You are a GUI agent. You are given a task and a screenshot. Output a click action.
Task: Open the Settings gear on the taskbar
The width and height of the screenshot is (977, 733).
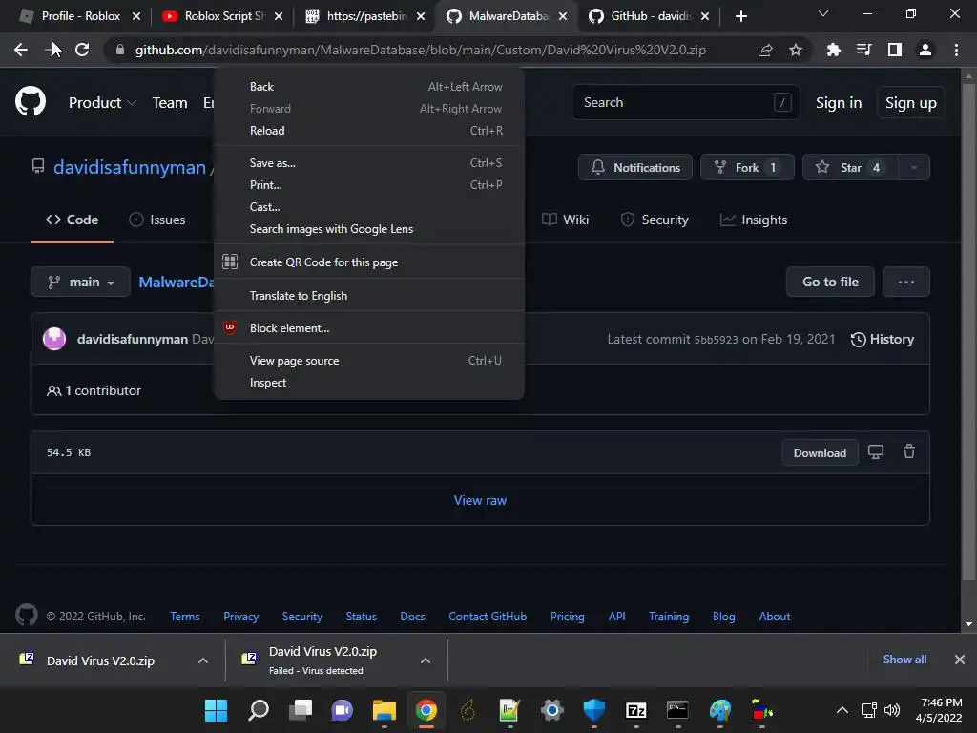click(552, 710)
